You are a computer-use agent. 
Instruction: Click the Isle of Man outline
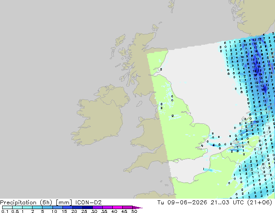tap(139, 104)
